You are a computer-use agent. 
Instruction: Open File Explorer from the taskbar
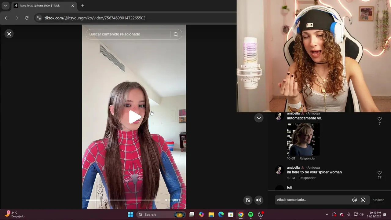[x=211, y=215]
